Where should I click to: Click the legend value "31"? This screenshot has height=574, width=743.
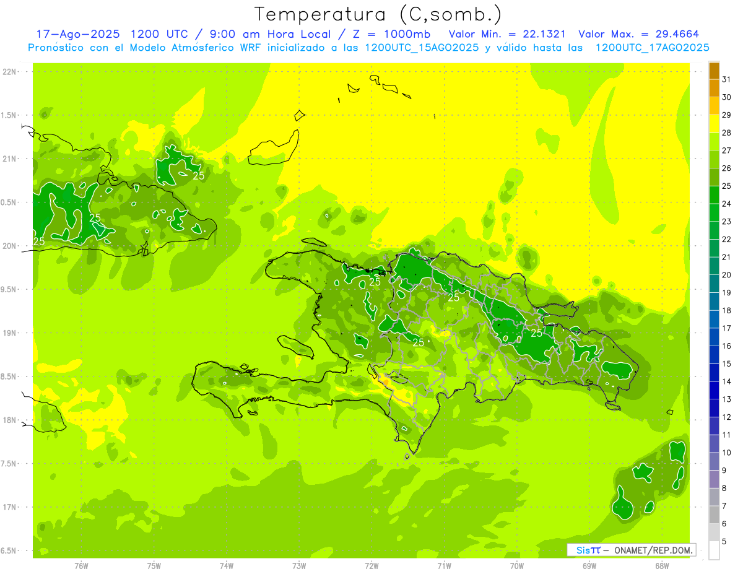click(x=727, y=79)
